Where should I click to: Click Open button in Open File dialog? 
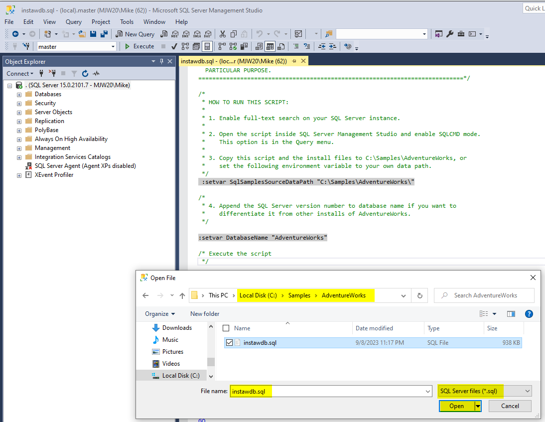pyautogui.click(x=456, y=406)
